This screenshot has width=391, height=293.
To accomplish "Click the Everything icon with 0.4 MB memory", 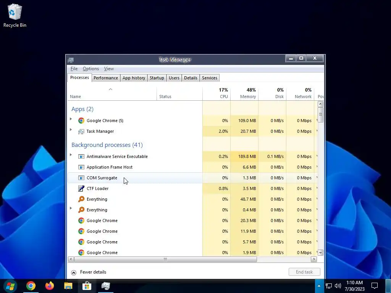I will 81,210.
